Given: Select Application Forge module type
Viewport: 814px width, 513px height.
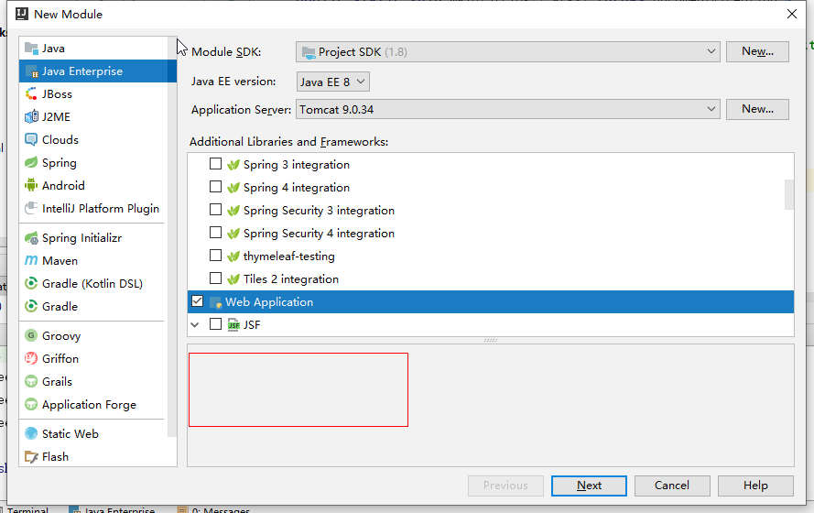Looking at the screenshot, I should click(x=89, y=405).
